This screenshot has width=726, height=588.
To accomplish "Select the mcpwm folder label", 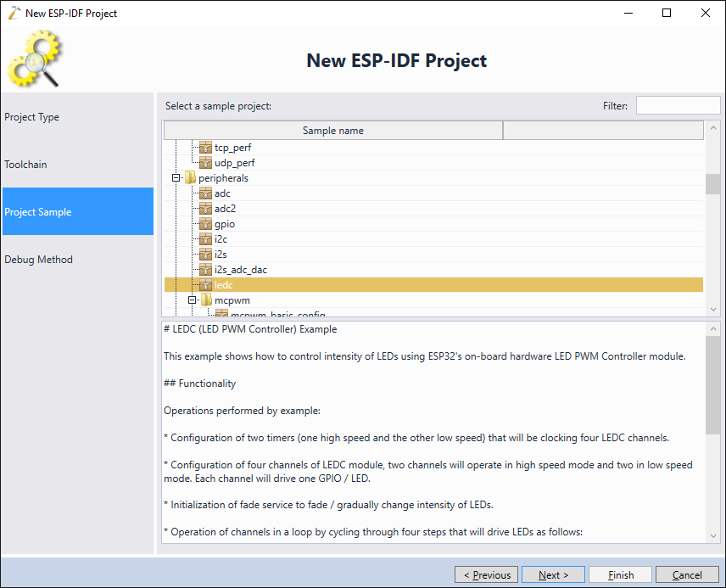I will [x=232, y=300].
